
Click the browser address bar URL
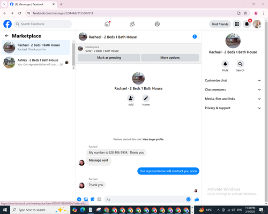(63, 13)
